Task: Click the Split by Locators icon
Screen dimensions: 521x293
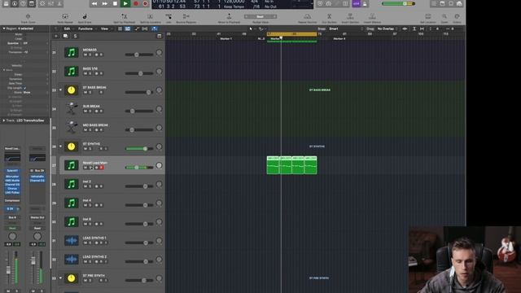Action: 150,16
